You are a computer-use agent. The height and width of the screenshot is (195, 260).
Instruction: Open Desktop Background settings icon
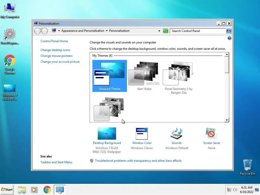click(x=107, y=134)
